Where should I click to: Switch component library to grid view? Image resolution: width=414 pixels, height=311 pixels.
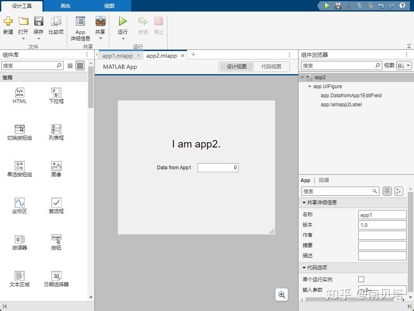pyautogui.click(x=80, y=65)
